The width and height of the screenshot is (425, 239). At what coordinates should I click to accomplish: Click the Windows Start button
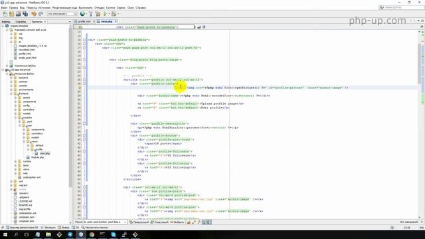pyautogui.click(x=5, y=234)
